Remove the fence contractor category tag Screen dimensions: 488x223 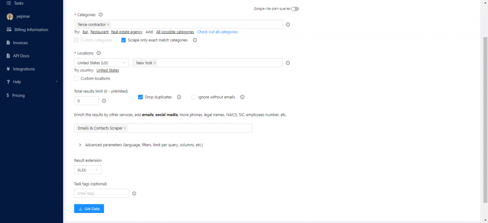(108, 24)
